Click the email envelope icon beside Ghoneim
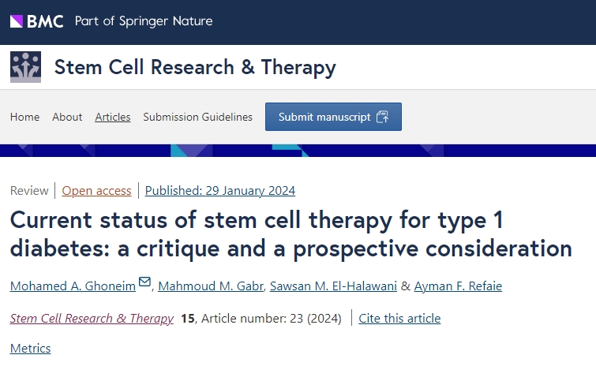Image resolution: width=596 pixels, height=366 pixels. pyautogui.click(x=144, y=282)
